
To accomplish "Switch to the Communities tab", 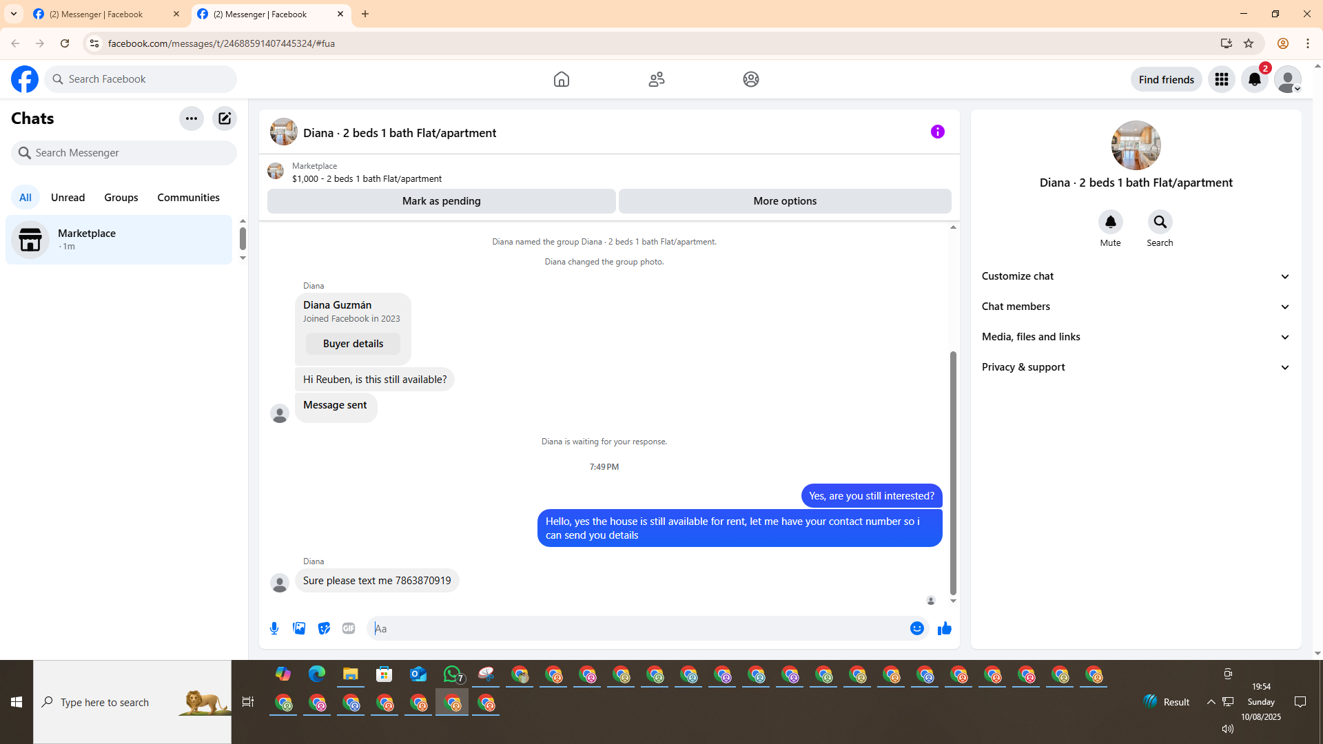I will (x=188, y=198).
